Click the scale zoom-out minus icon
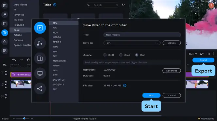Viewport: 217px width, 121px height. (14, 118)
